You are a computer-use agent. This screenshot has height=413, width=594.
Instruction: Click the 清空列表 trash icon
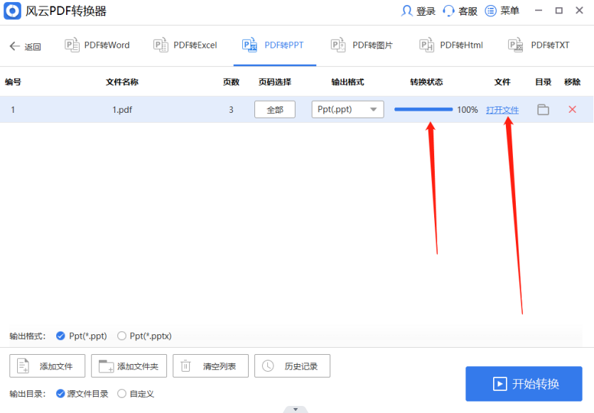point(185,365)
